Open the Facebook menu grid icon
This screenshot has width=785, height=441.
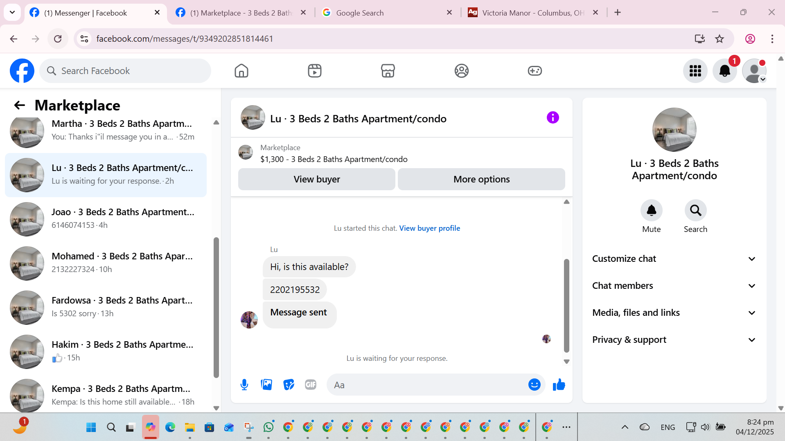695,71
